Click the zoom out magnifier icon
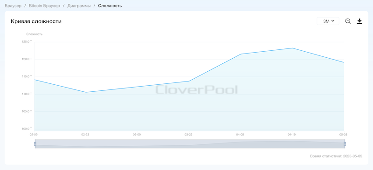 coord(348,21)
